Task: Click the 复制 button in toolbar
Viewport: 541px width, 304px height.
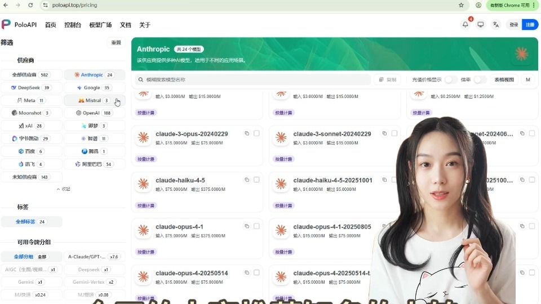Action: click(x=388, y=79)
